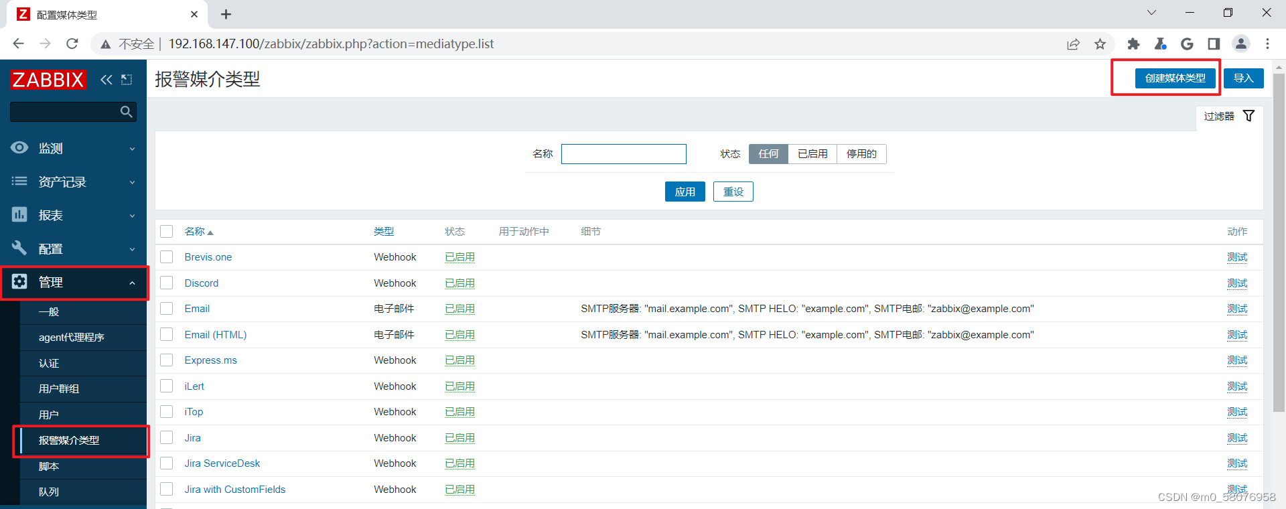Open tab search dropdown in title bar
Viewport: 1286px width, 509px height.
point(1151,13)
